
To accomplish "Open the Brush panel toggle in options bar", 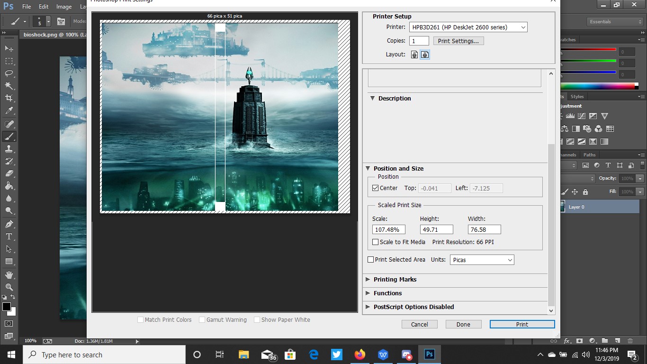I will coord(61,21).
